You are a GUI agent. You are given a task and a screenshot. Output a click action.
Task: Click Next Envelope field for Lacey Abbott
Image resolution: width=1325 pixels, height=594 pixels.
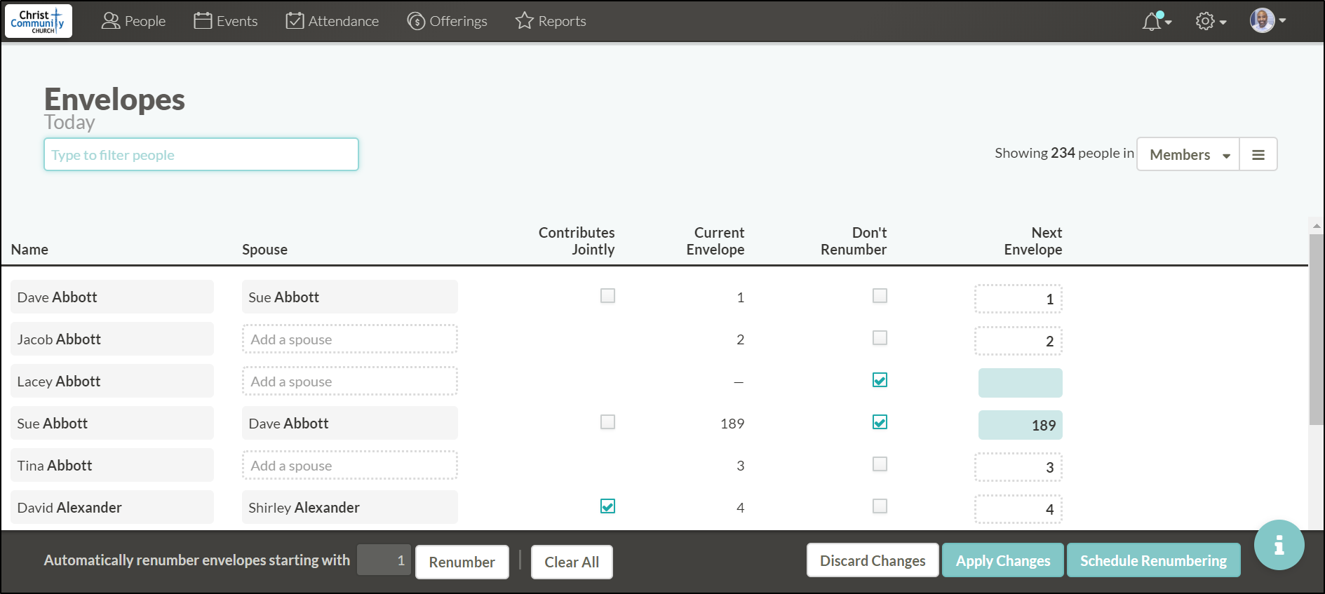1021,383
